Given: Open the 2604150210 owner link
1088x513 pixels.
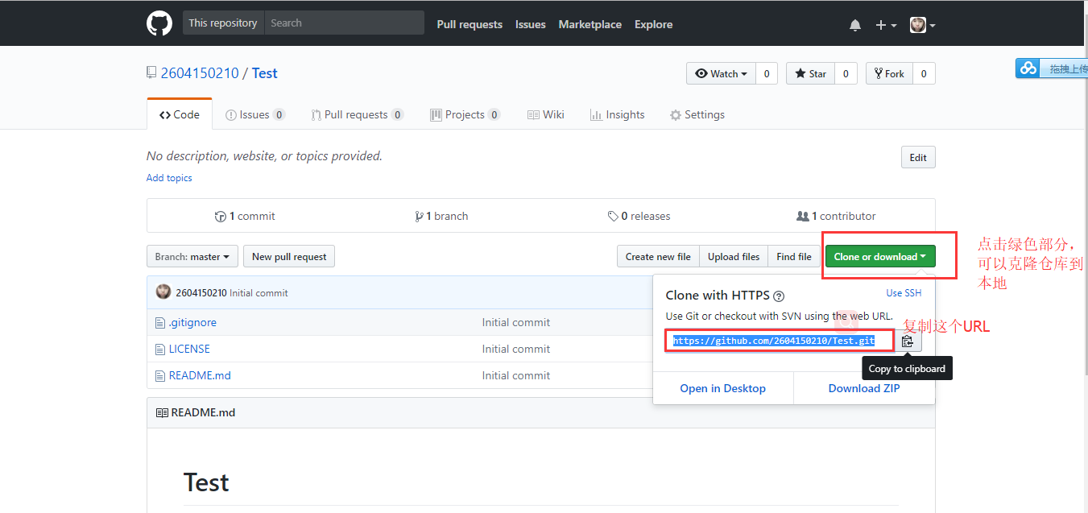Looking at the screenshot, I should 200,73.
